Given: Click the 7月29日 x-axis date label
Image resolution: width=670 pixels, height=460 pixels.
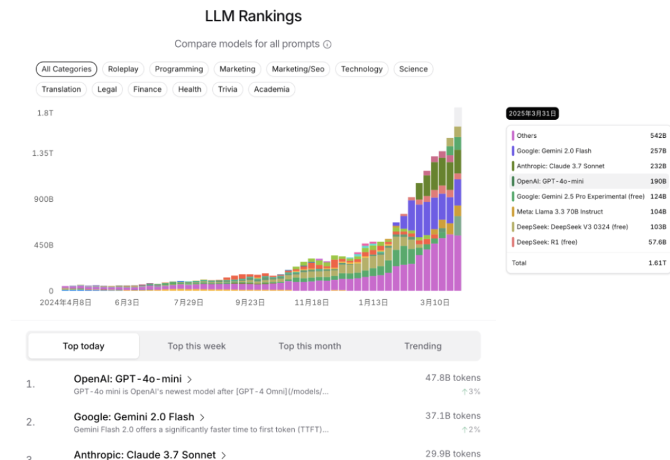Looking at the screenshot, I should pos(189,303).
